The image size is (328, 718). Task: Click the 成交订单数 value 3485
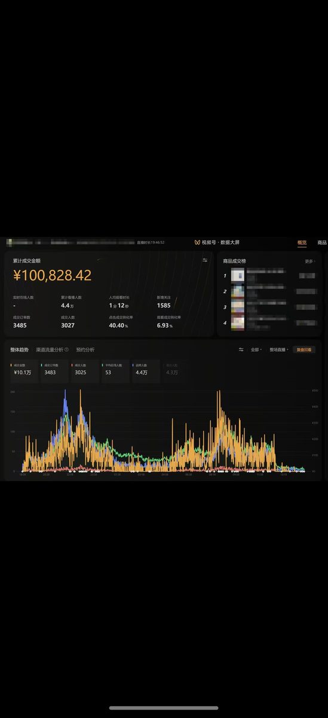tap(20, 325)
